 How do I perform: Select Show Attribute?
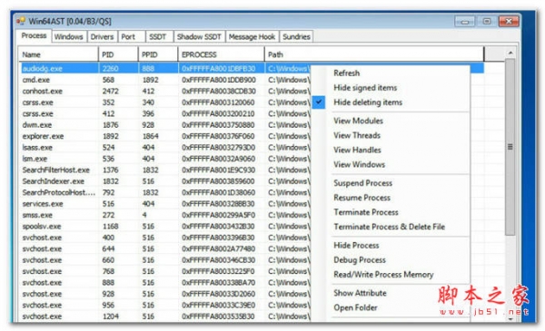(360, 293)
